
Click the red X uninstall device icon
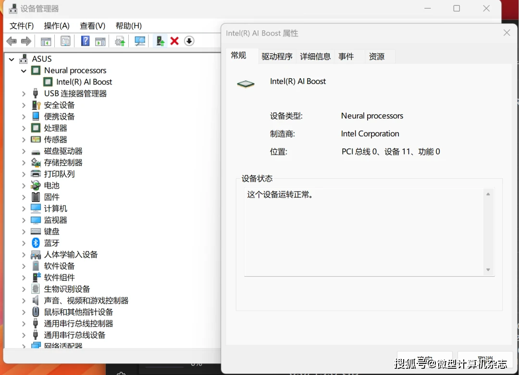(174, 41)
